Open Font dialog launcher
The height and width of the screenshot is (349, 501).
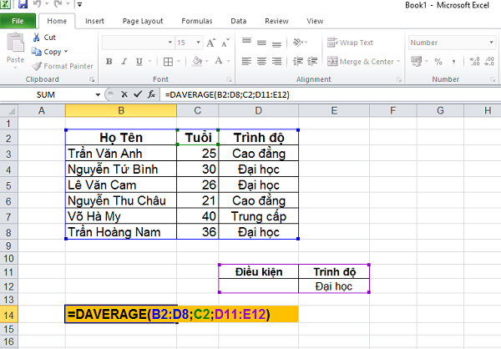(x=229, y=79)
